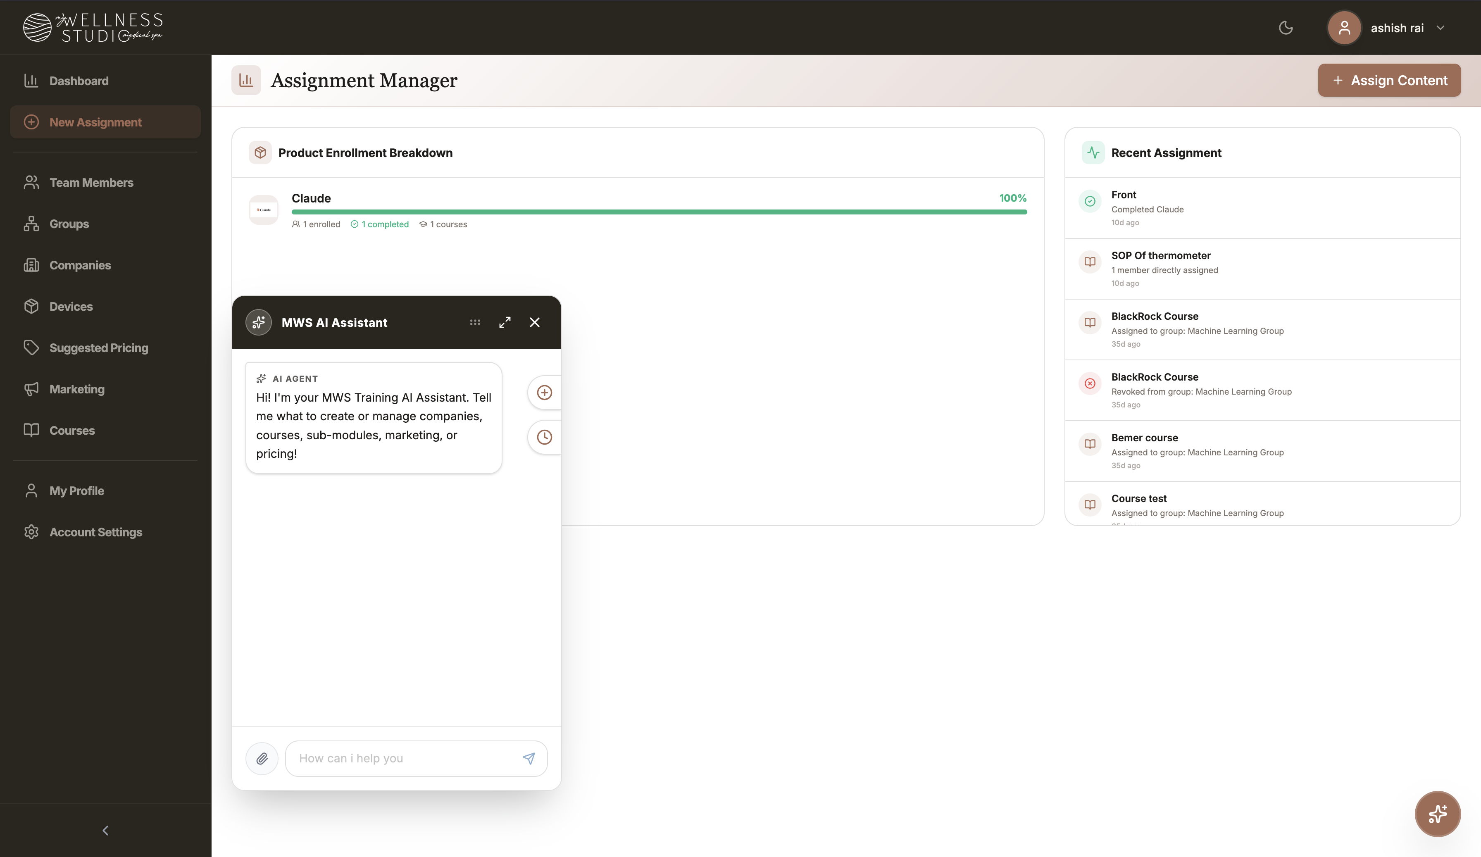Click the AI Agent greeting message

(374, 417)
